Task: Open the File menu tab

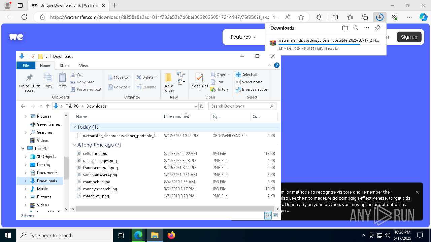Action: [26, 66]
